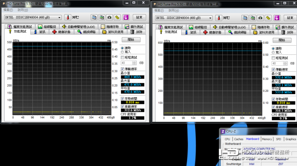This screenshot has height=166, width=297.
Task: Select 寫入 radio button in left window
Action: pos(122,52)
